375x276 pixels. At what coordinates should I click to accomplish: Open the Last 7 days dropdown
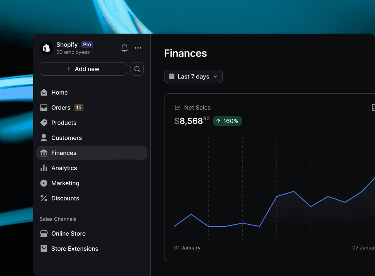[x=193, y=77]
